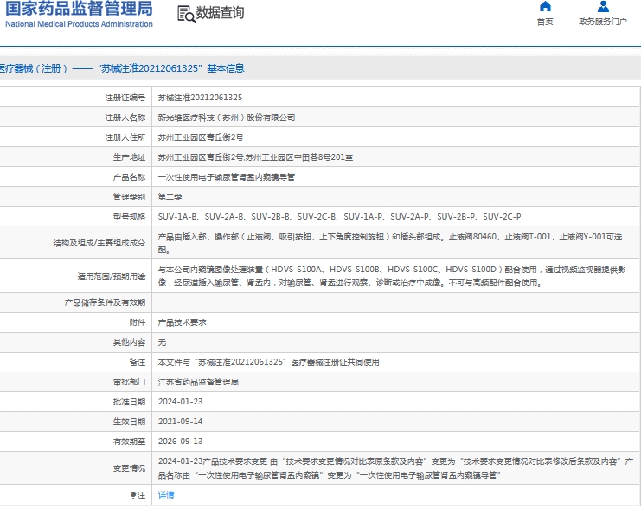Click the approval date 2024-01-23
The width and height of the screenshot is (641, 509).
180,402
